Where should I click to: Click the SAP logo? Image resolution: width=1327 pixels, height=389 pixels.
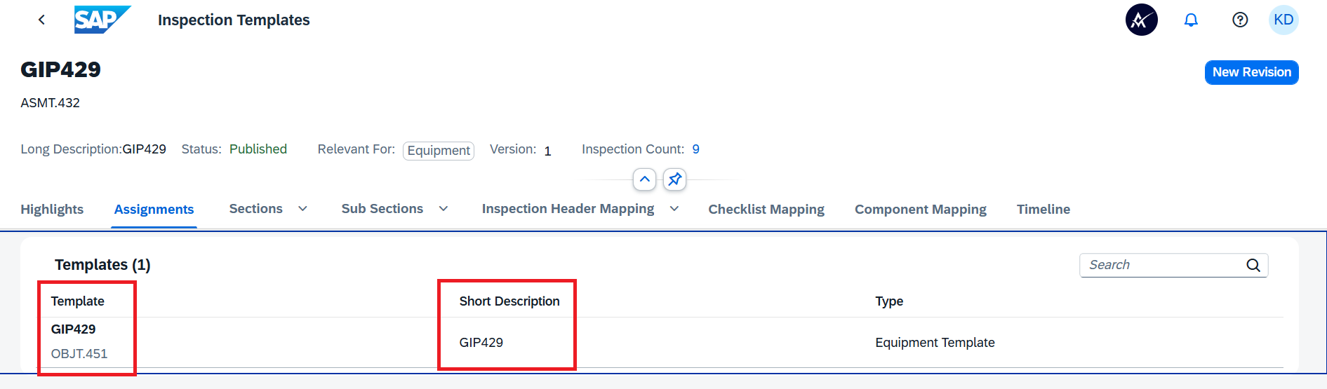102,20
